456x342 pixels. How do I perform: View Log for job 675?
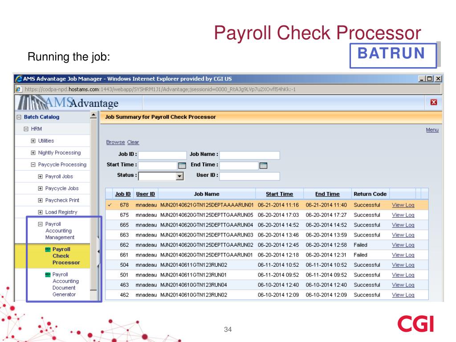[x=403, y=215]
